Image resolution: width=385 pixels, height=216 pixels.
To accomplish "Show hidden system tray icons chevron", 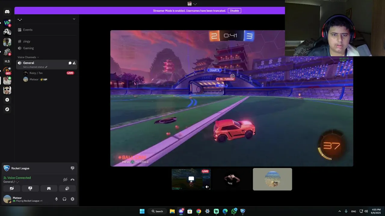I will pos(340,211).
